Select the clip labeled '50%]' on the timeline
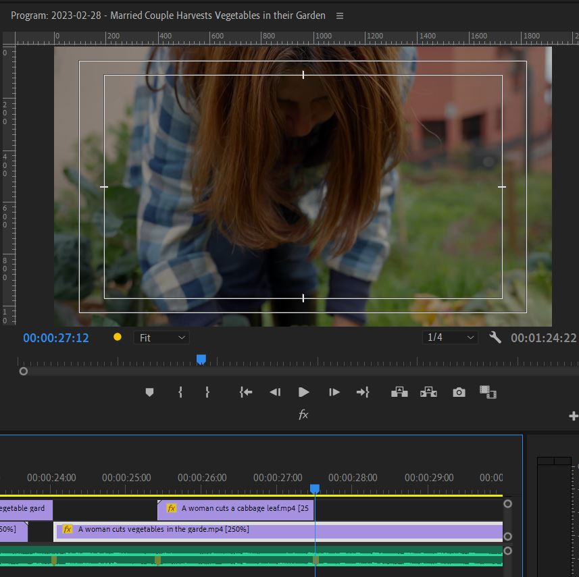Image resolution: width=579 pixels, height=577 pixels. point(14,531)
